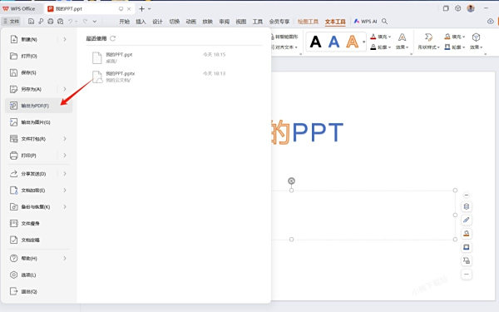Click the print preview icon in toolbar
Viewport: 499px width, 312px height.
point(60,22)
